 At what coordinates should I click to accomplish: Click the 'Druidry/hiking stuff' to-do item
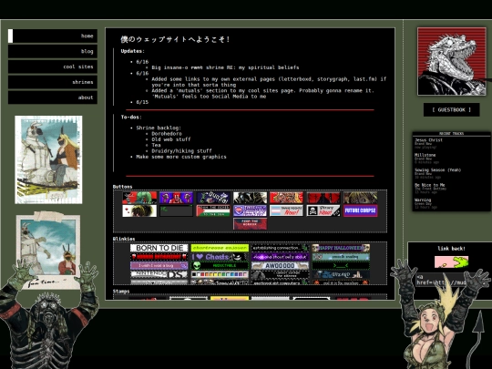pos(181,151)
